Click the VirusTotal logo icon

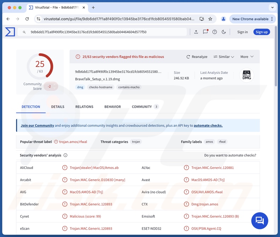(x=10, y=32)
